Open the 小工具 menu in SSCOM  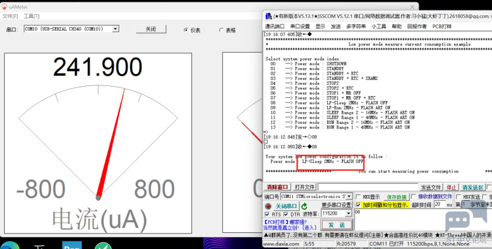[379, 26]
